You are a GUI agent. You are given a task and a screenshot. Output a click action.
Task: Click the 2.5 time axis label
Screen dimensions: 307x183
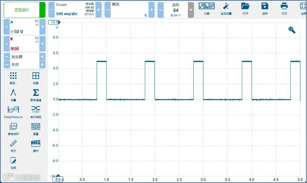pos(179,179)
